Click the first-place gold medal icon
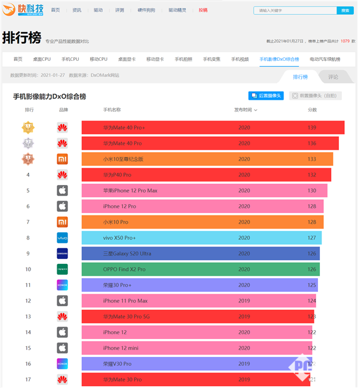 point(27,128)
